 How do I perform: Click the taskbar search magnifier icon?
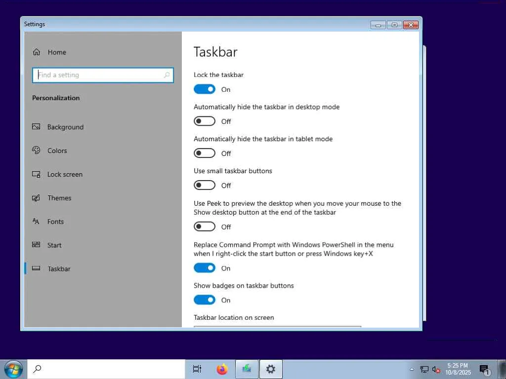pos(37,369)
